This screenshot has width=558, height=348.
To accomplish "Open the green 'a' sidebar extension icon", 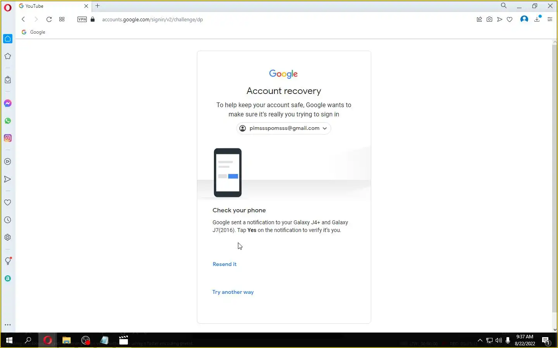I will click(8, 278).
